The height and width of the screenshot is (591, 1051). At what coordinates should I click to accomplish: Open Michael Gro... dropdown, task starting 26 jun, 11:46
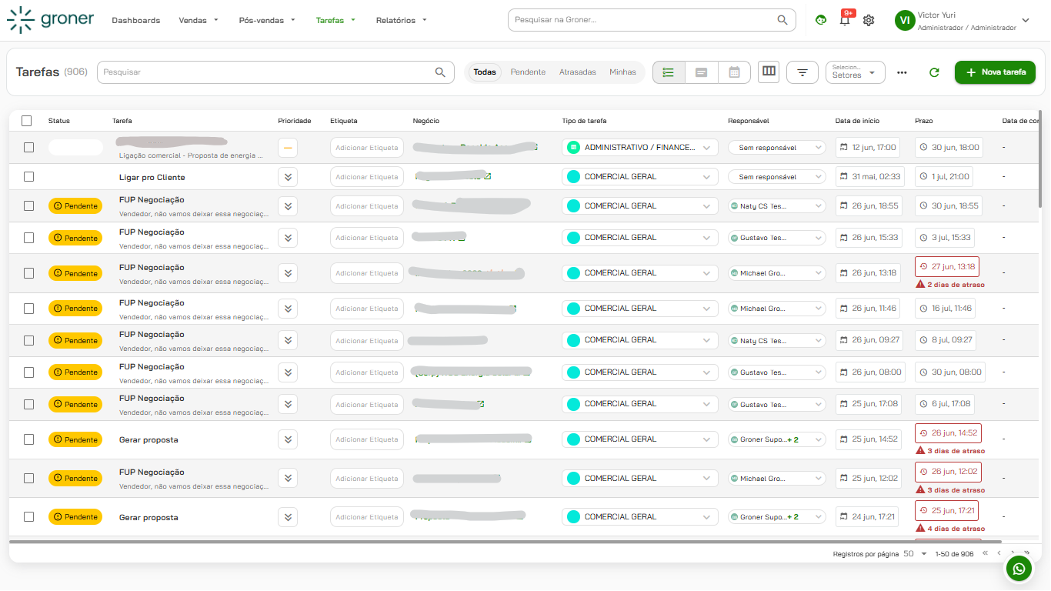coord(777,309)
